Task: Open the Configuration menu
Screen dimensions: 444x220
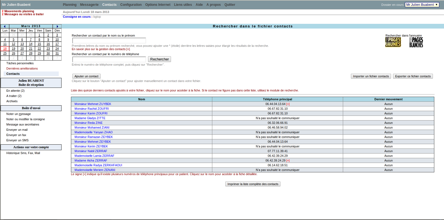Action: tap(131, 5)
